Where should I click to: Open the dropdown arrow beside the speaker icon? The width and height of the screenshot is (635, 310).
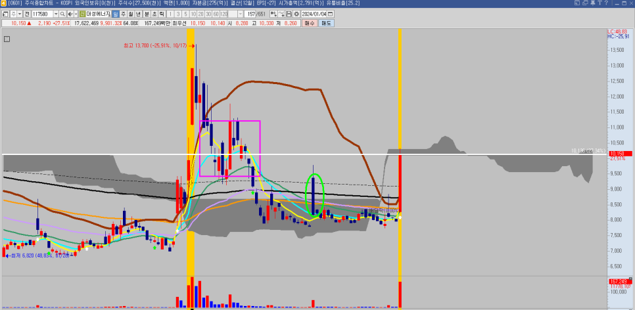click(76, 14)
